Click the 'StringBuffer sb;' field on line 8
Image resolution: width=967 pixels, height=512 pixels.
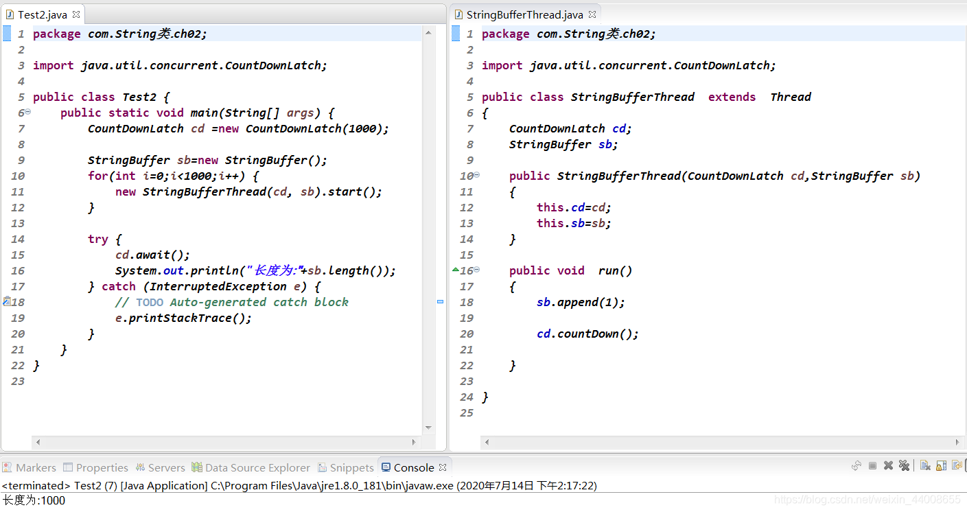(x=563, y=144)
